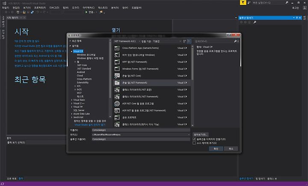This screenshot has width=308, height=186.
Task: Select ASP.NET web application (.NET Framework) icon
Action: click(117, 111)
